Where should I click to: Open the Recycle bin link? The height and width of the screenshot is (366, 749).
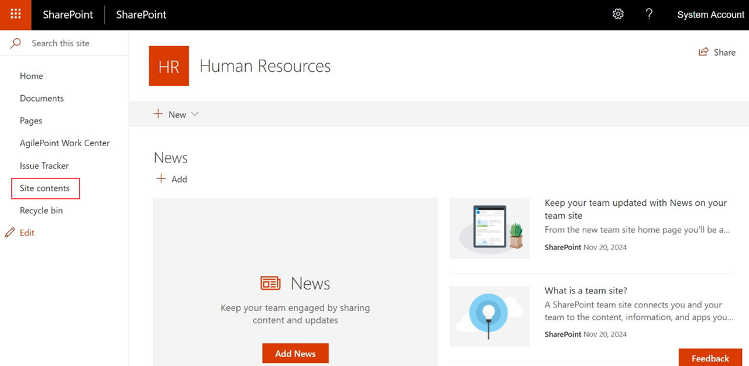(41, 210)
